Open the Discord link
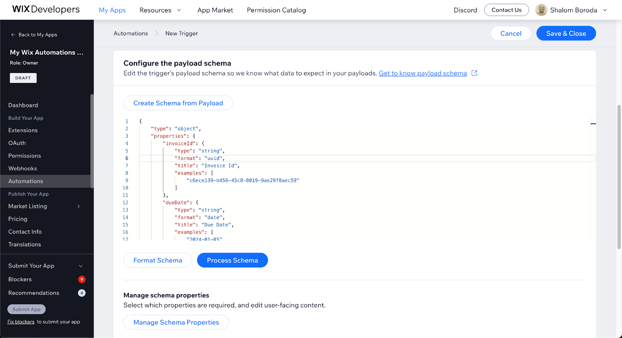The image size is (622, 338). [x=465, y=10]
